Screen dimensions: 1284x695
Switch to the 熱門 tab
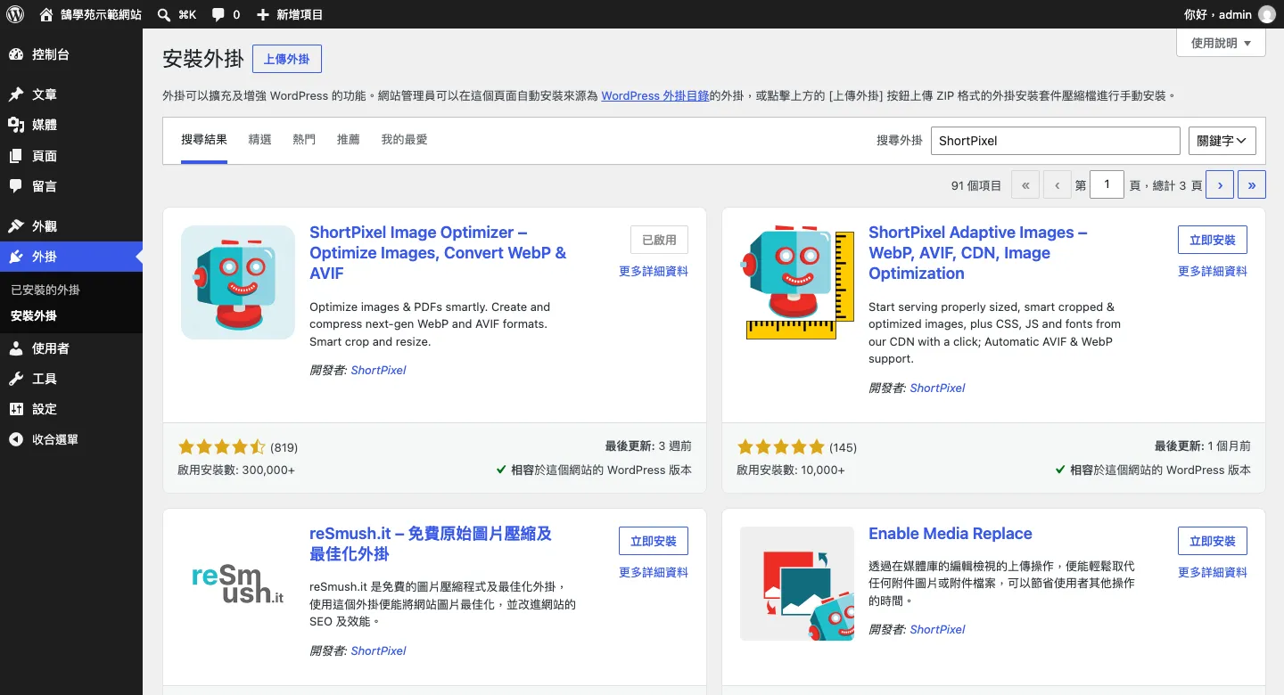304,140
